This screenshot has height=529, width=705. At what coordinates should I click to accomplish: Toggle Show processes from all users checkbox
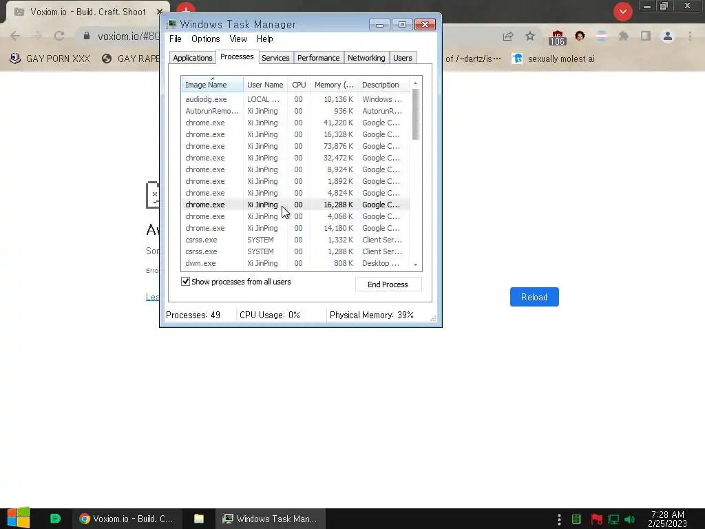186,282
